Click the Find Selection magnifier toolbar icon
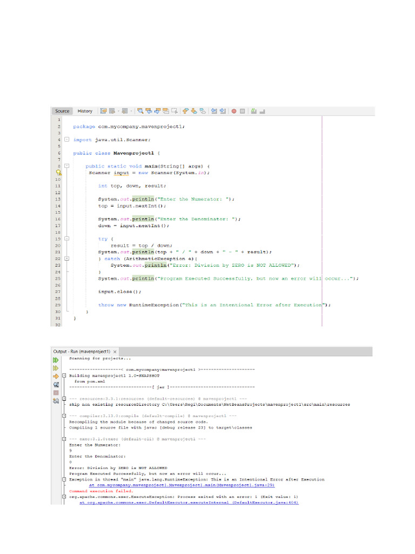This screenshot has width=415, height=554. coord(140,111)
